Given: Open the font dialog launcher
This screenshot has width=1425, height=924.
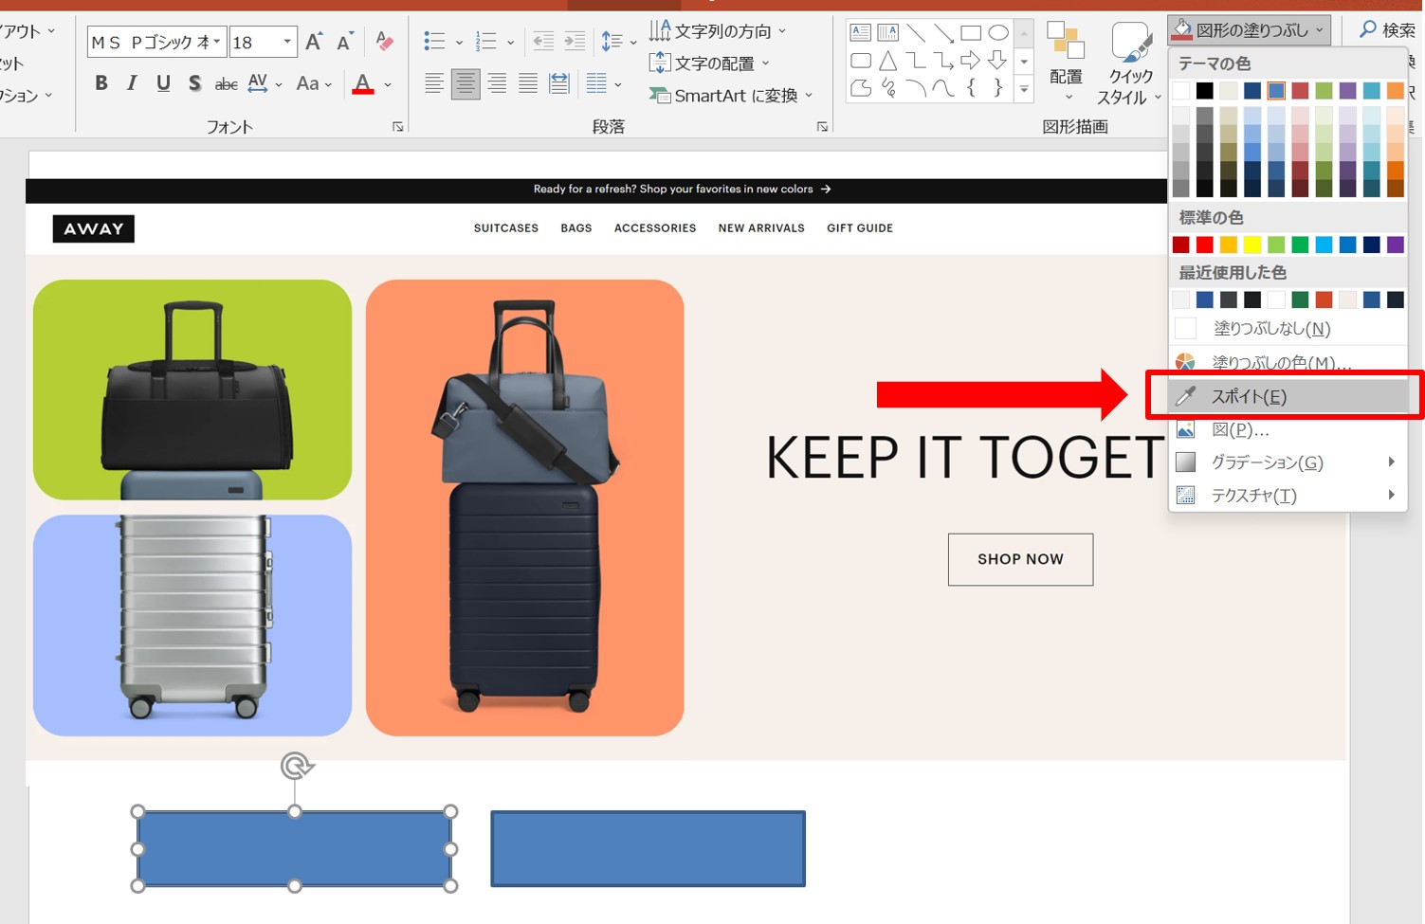Looking at the screenshot, I should (398, 126).
